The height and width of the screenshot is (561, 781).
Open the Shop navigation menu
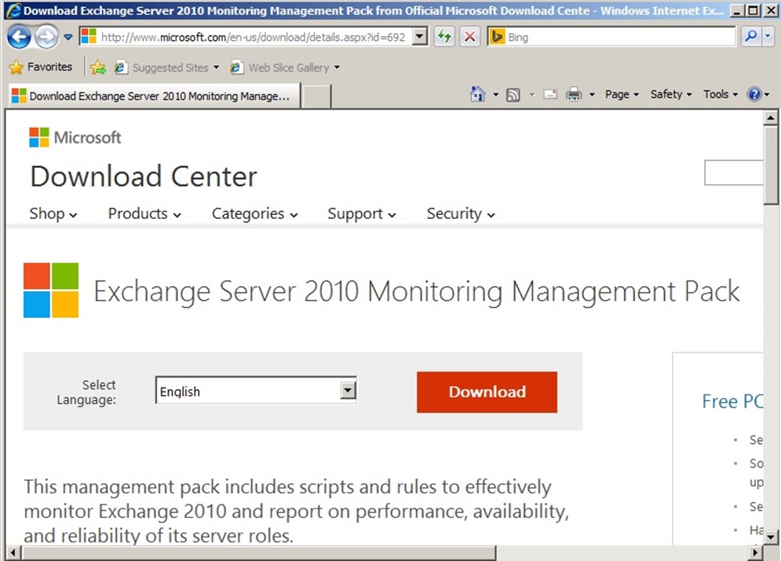click(x=53, y=213)
